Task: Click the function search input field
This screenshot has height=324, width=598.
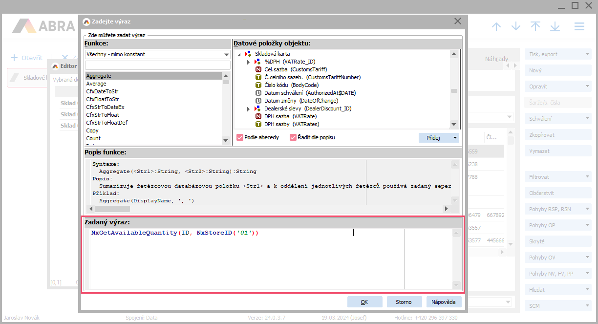Action: pyautogui.click(x=157, y=65)
